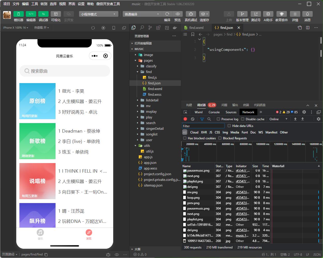Open the test account (测试号) icon
The image size is (323, 258).
(x=256, y=14)
